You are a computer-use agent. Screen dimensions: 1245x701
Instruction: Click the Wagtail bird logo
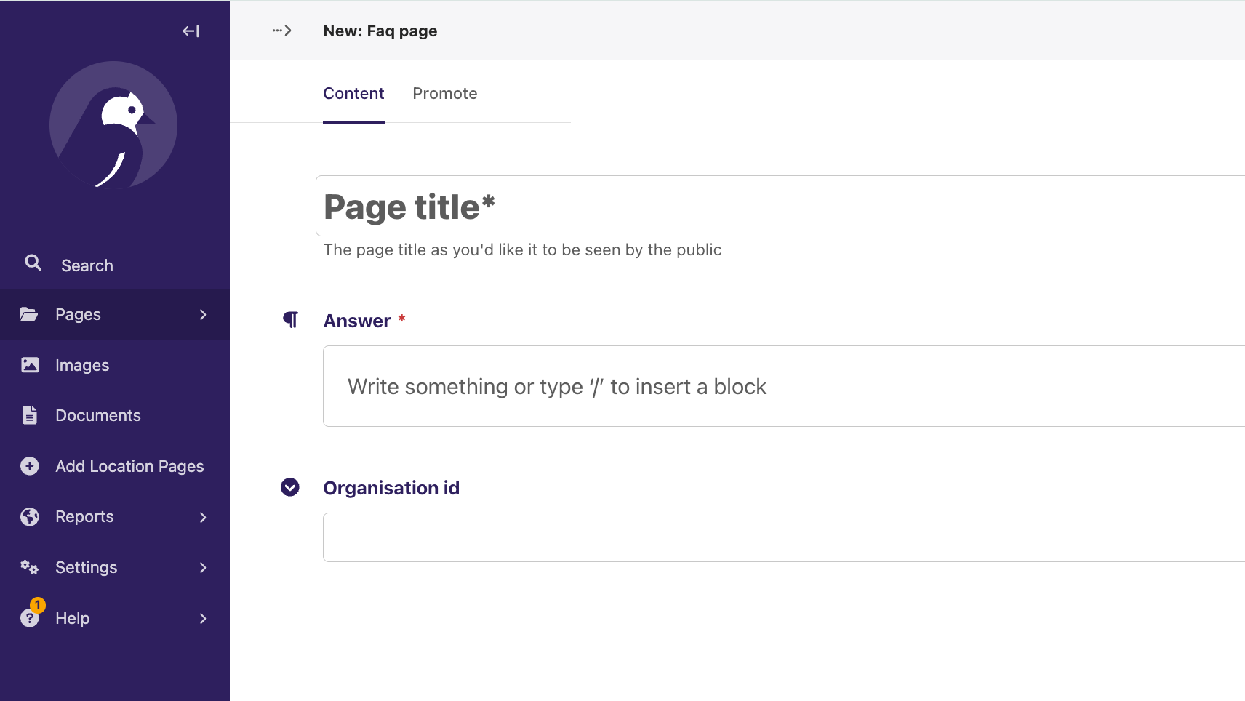click(x=113, y=125)
